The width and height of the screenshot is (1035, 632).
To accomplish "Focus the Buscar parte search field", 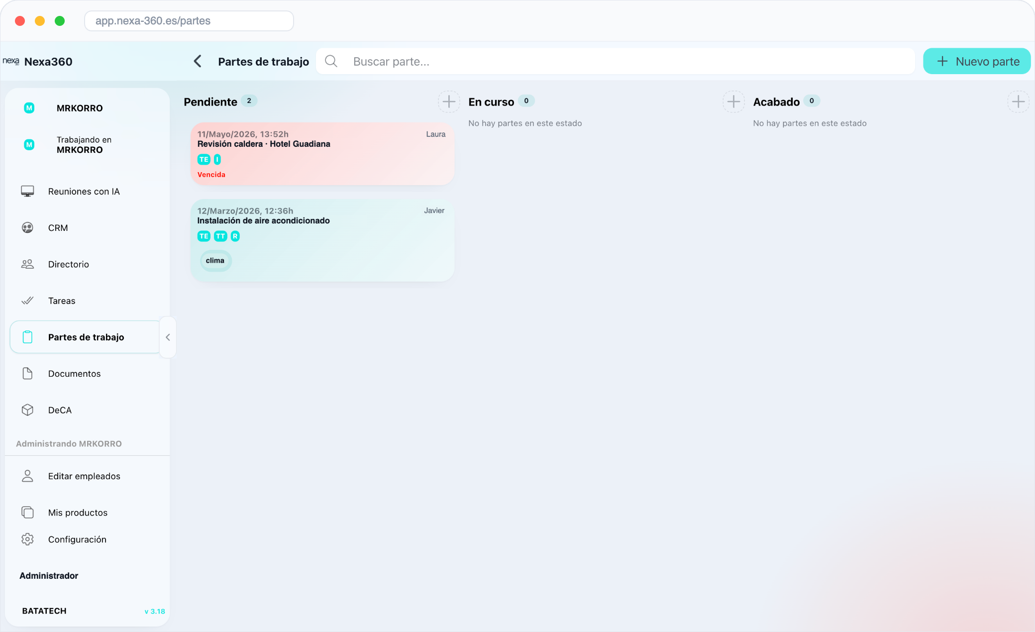I will click(x=616, y=61).
